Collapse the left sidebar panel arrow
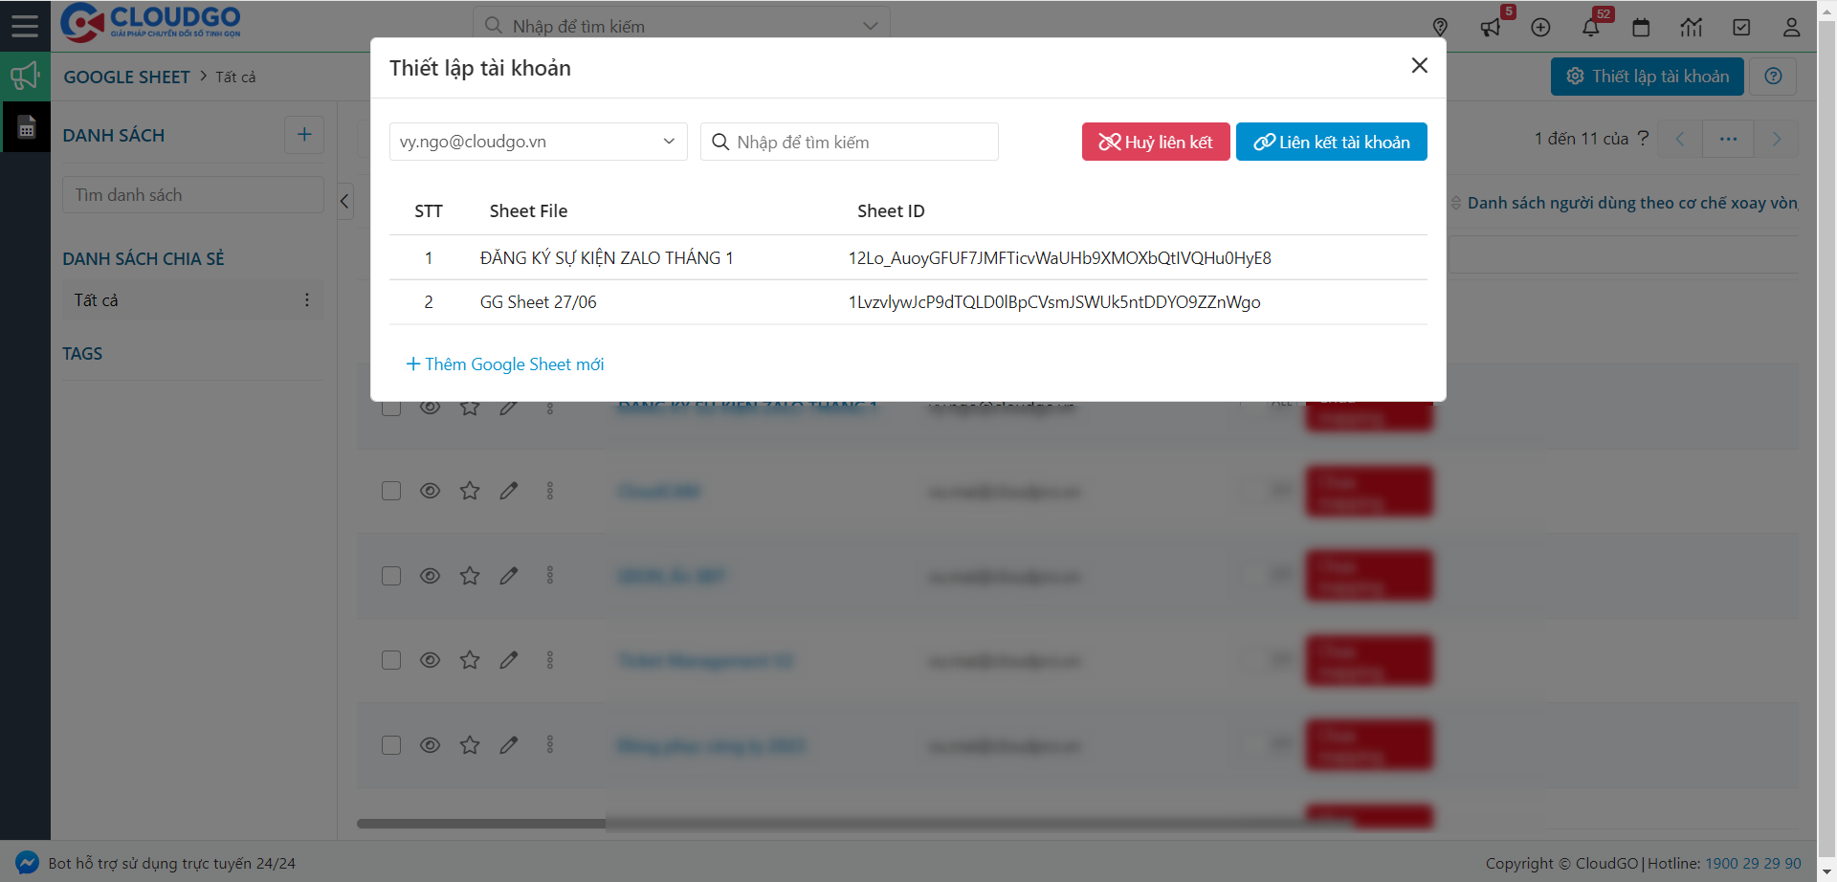Image resolution: width=1837 pixels, height=882 pixels. pos(345,201)
